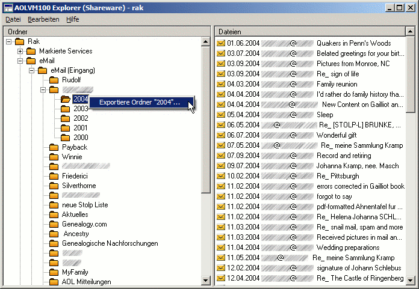Screen dimensions: 419x289
Task: Collapse the blurred folder above 2004
Action: tap(43, 90)
